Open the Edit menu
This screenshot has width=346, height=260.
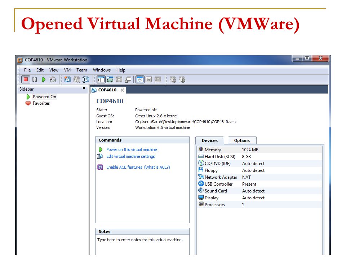point(40,70)
